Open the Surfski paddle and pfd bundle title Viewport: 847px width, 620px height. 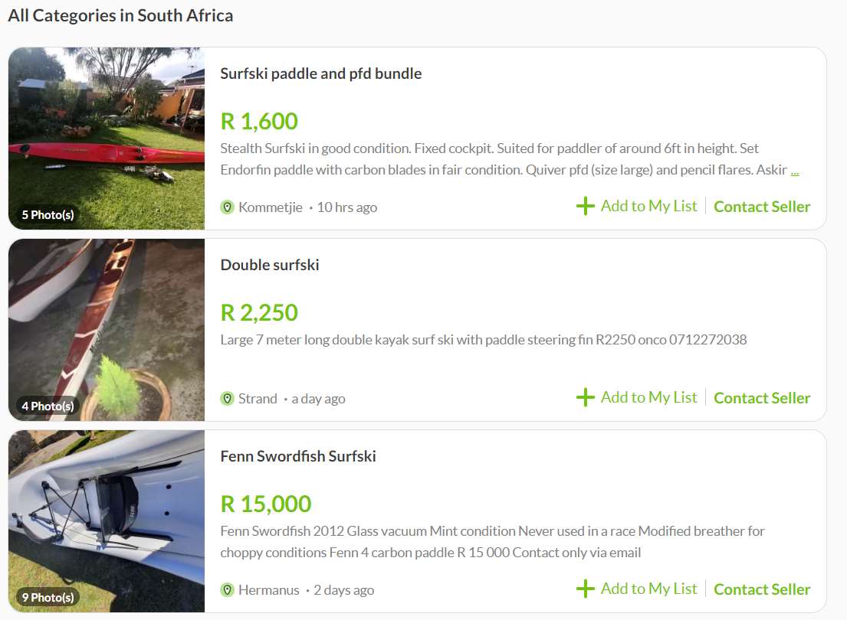(x=320, y=73)
